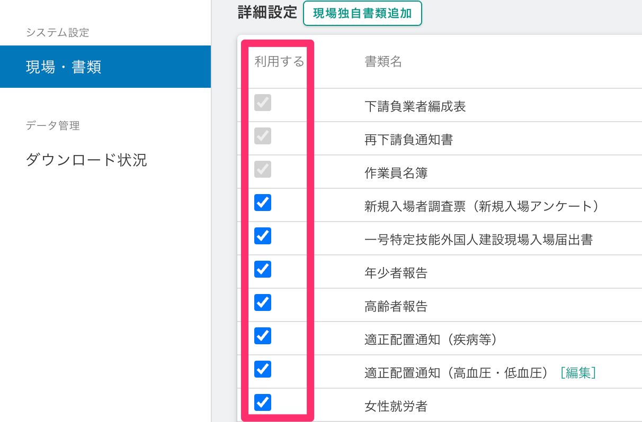Toggle the 高齢者報告 checkbox
This screenshot has width=642, height=422.
pyautogui.click(x=263, y=302)
